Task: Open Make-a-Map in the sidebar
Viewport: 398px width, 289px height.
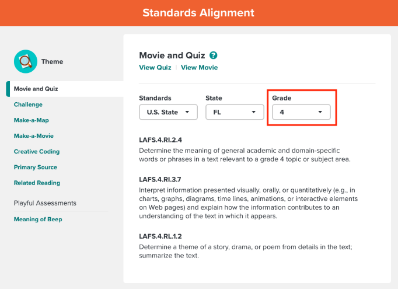Action: (x=31, y=120)
